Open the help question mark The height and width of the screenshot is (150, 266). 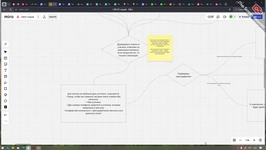click(261, 140)
